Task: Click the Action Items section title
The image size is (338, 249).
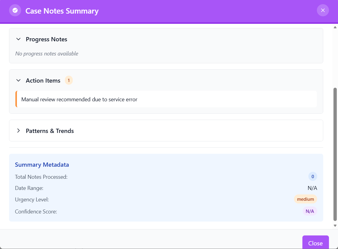Action: click(43, 80)
